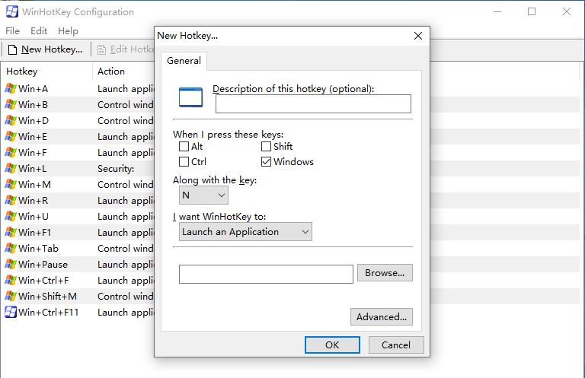Select the General tab

tap(184, 61)
